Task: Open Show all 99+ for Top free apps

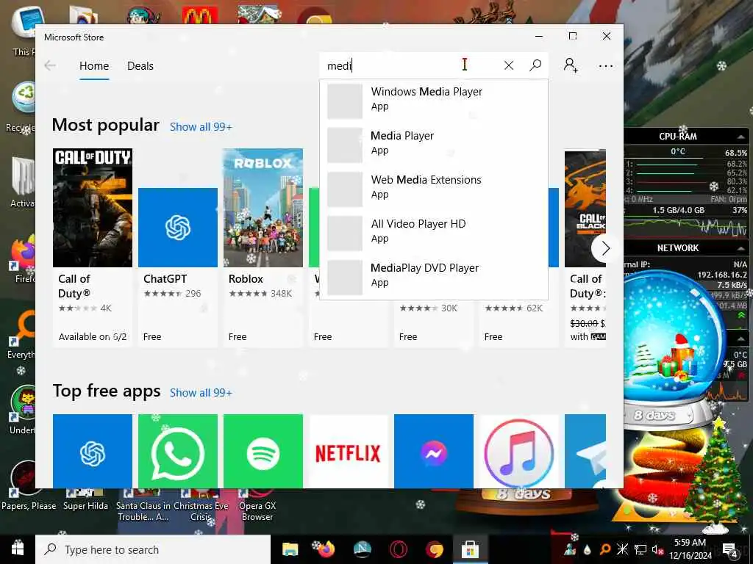Action: point(201,393)
